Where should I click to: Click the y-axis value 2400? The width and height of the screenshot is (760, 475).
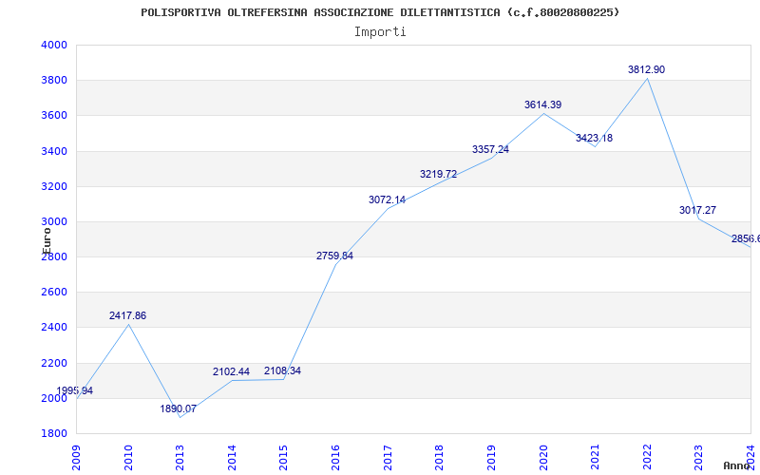[54, 328]
